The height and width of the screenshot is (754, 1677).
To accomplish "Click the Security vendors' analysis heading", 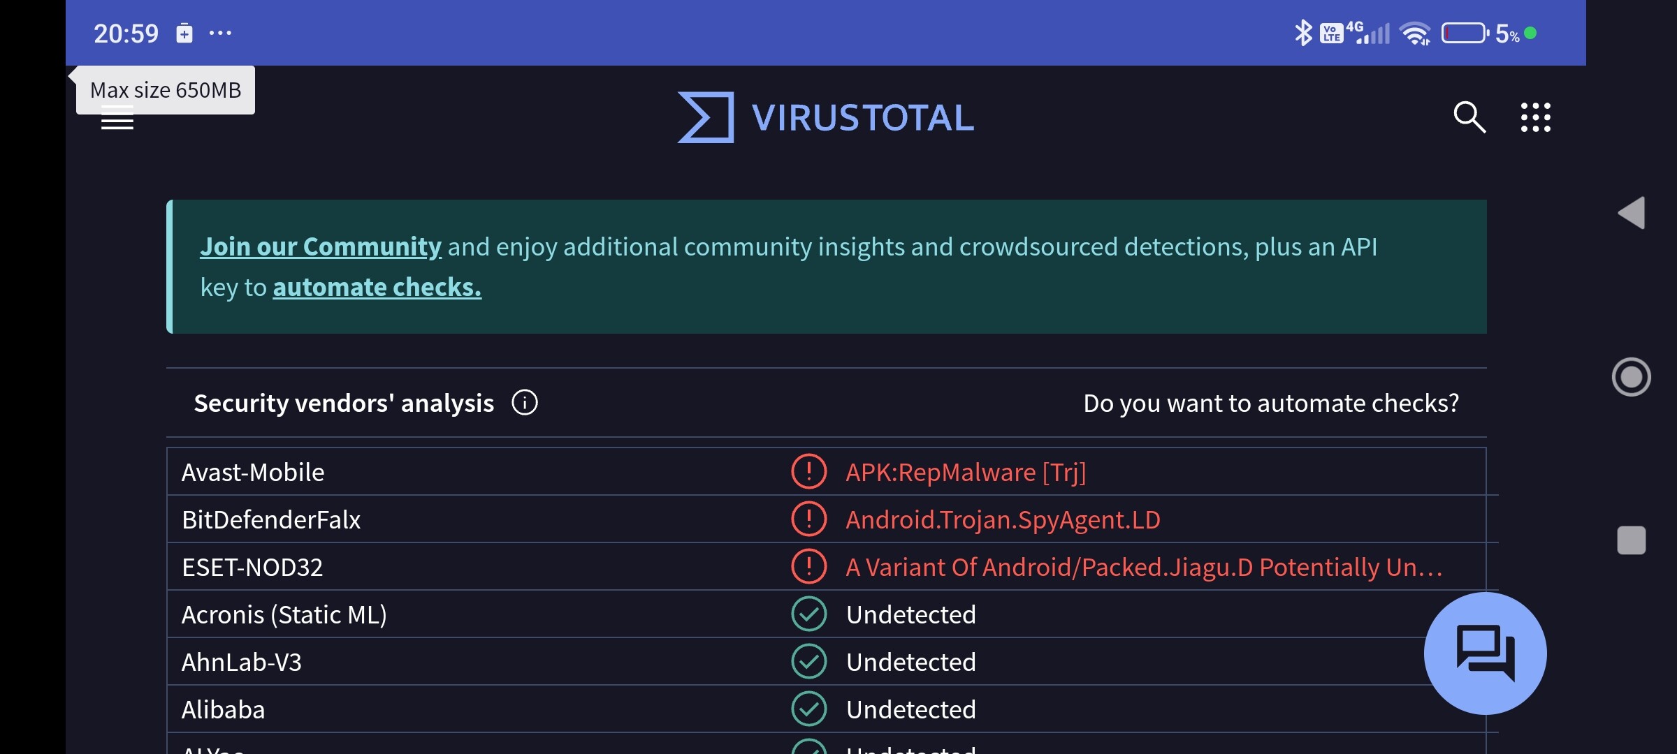I will pyautogui.click(x=344, y=403).
